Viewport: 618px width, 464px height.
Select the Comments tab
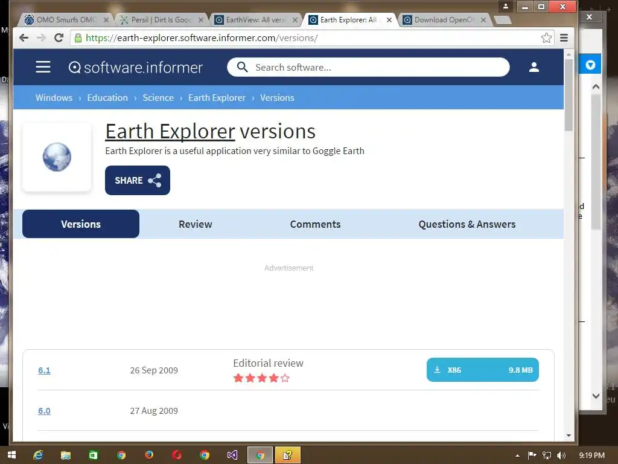(315, 224)
